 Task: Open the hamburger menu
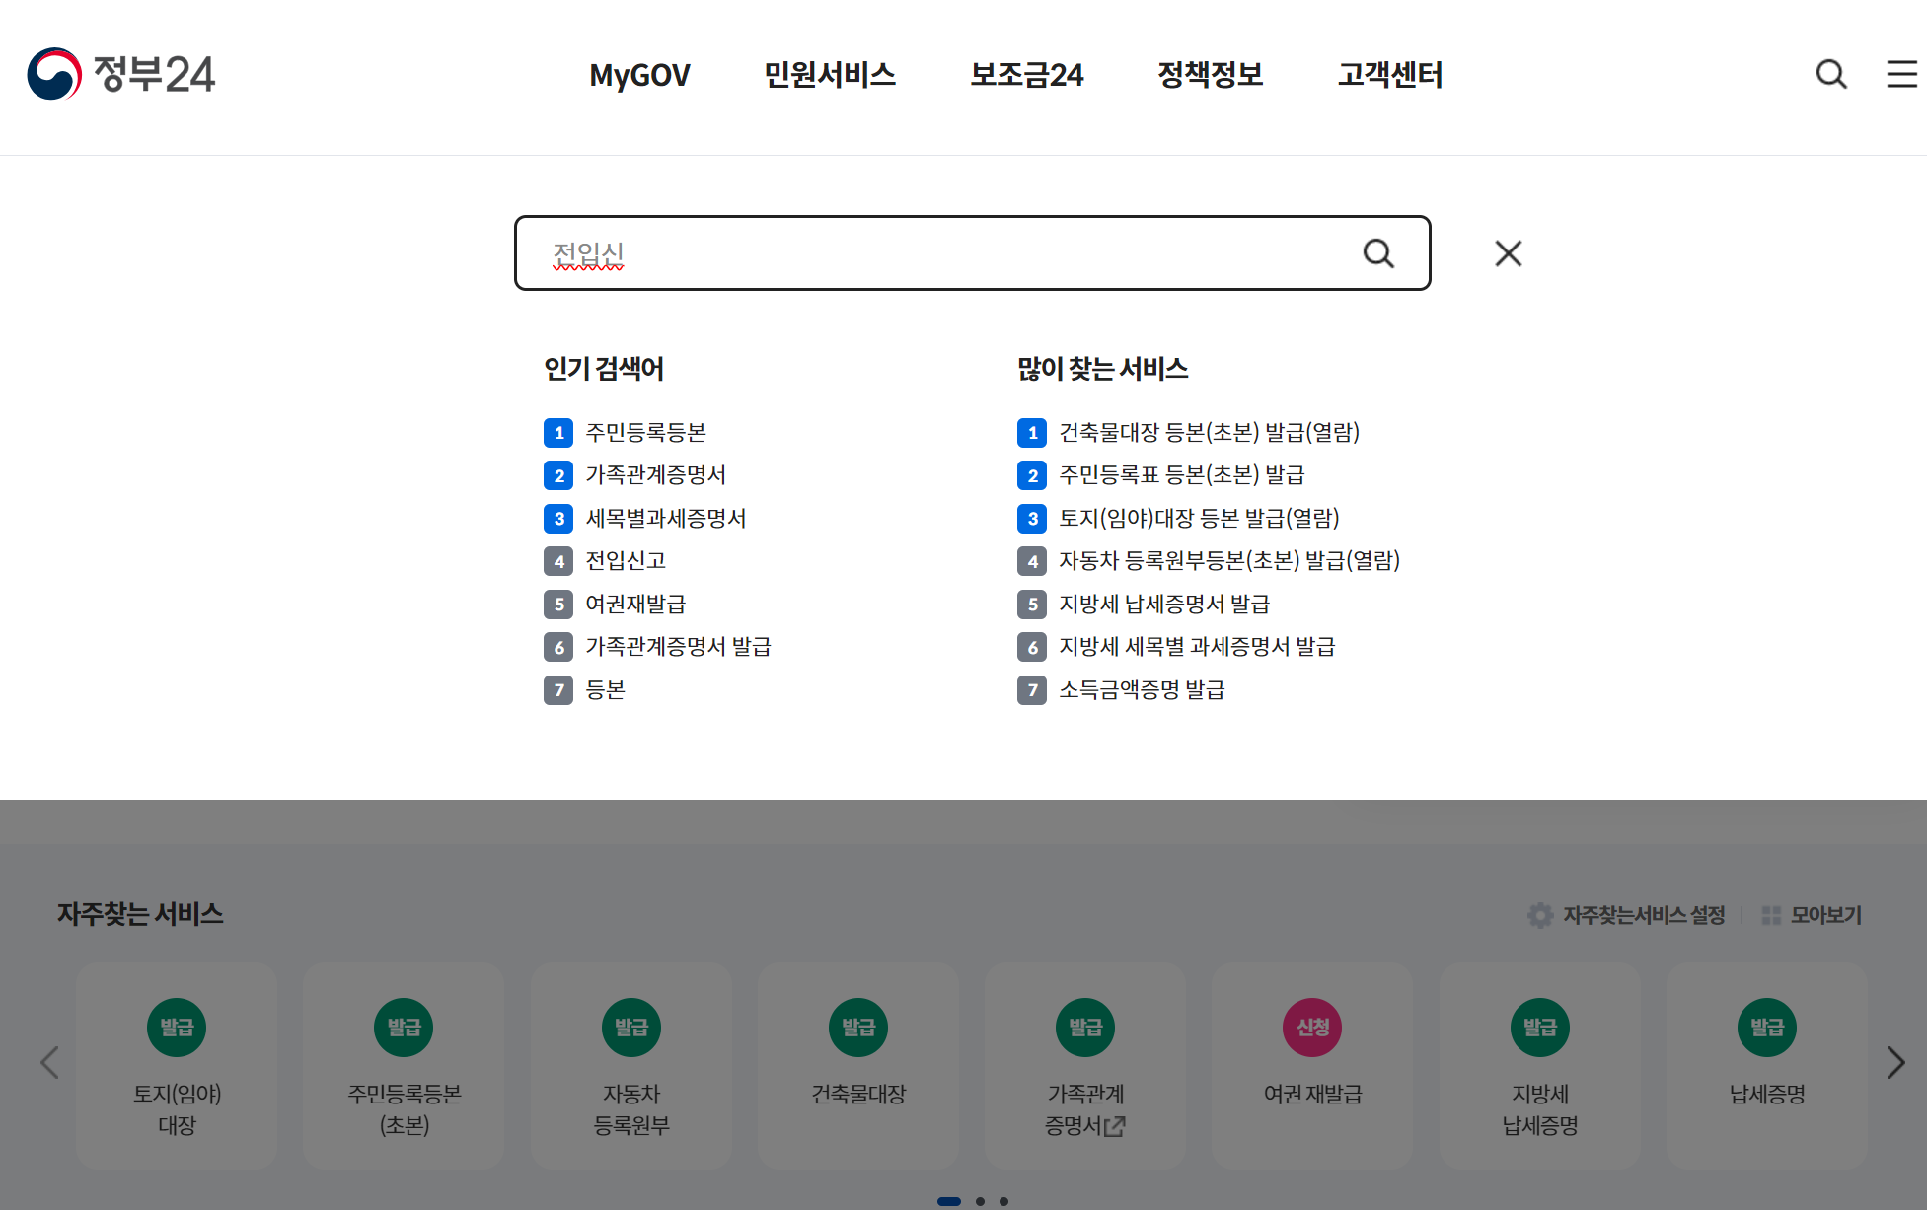pyautogui.click(x=1900, y=74)
